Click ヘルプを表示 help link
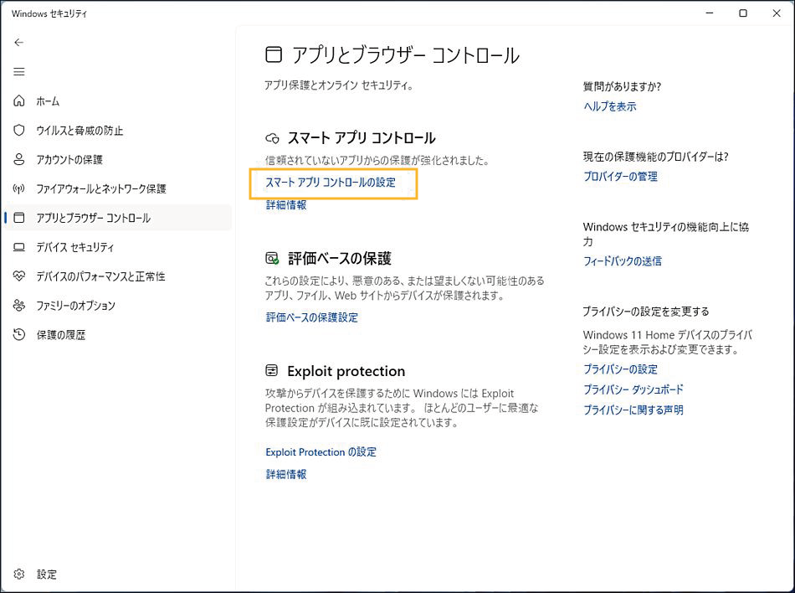Viewport: 795px width, 593px height. [x=609, y=106]
